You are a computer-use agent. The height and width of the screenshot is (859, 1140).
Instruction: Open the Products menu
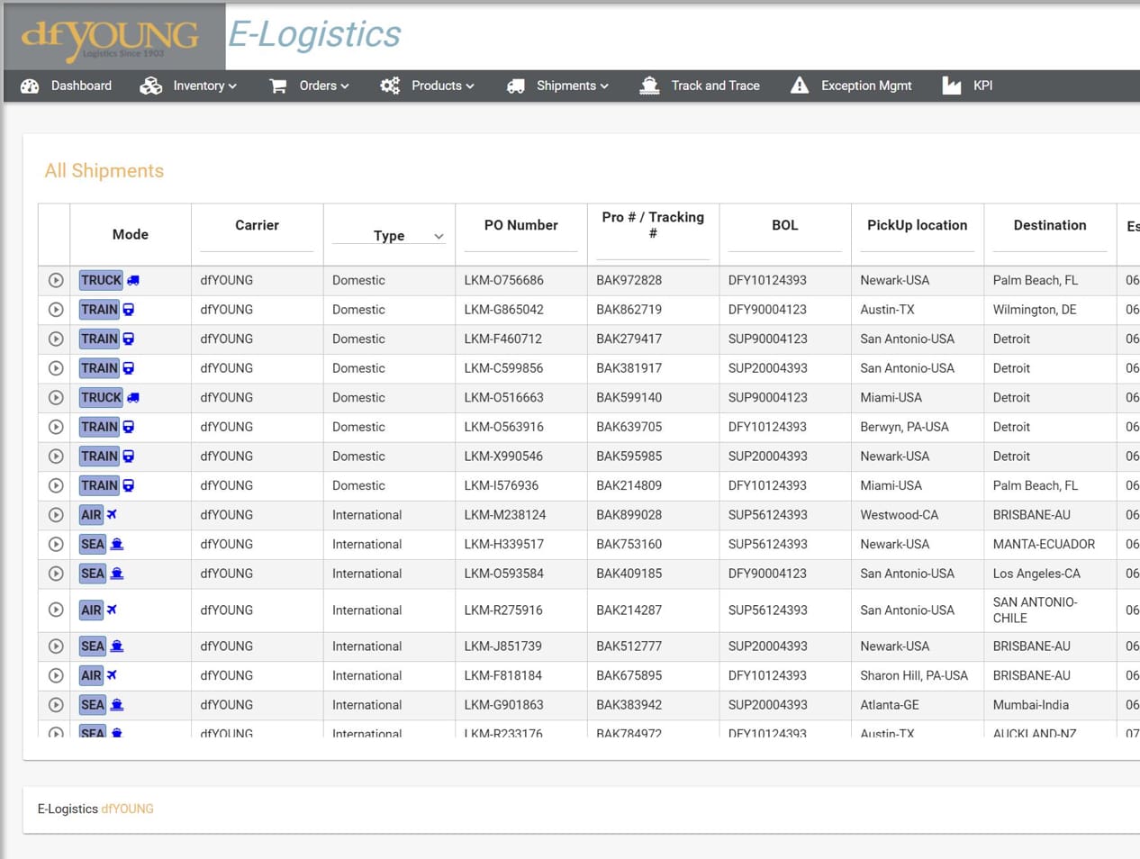442,86
